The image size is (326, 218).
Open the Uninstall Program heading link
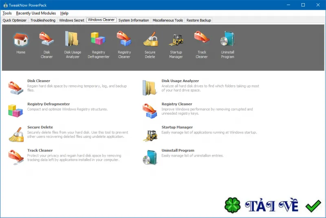[x=178, y=150]
